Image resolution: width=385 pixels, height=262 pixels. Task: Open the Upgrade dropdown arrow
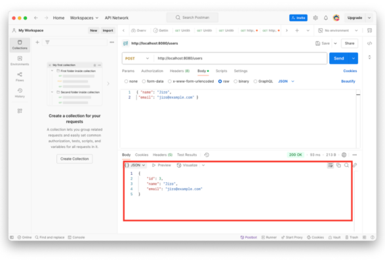(369, 18)
